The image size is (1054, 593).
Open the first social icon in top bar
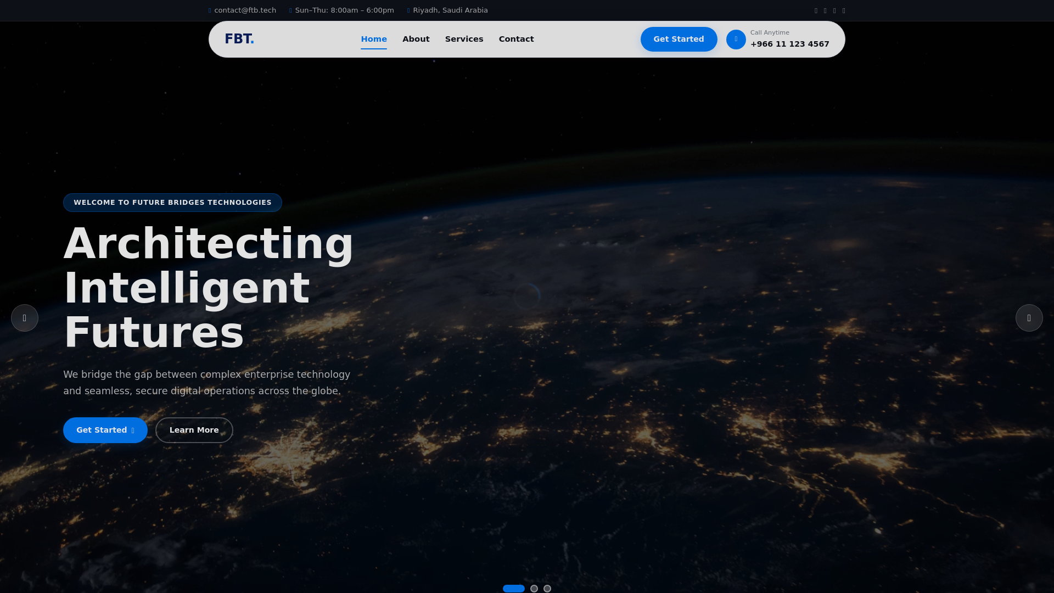(816, 10)
